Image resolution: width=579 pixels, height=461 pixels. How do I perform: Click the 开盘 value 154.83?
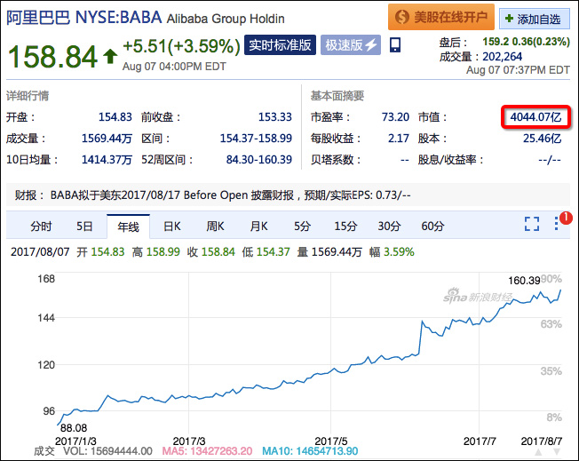pyautogui.click(x=115, y=117)
